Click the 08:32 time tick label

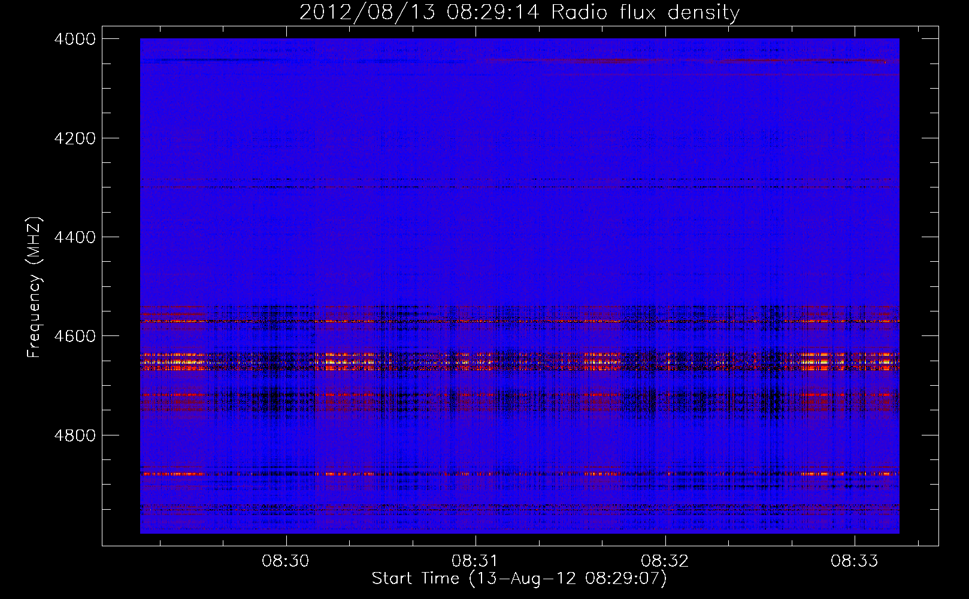(x=665, y=561)
